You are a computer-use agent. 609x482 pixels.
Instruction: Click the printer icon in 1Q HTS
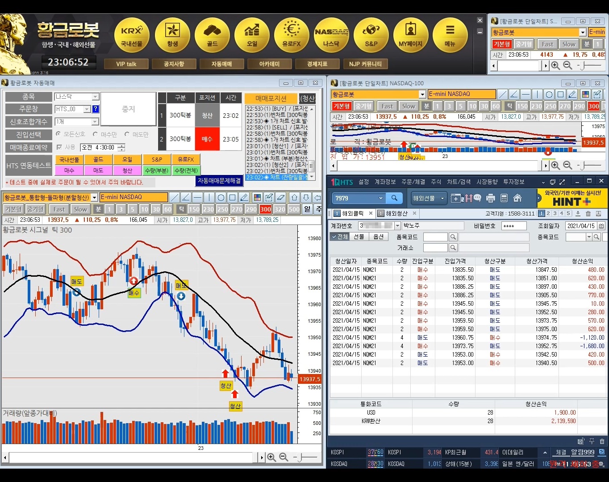491,198
